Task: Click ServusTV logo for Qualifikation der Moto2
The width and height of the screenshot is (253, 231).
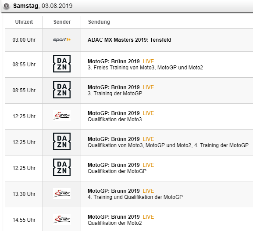Action: click(62, 219)
